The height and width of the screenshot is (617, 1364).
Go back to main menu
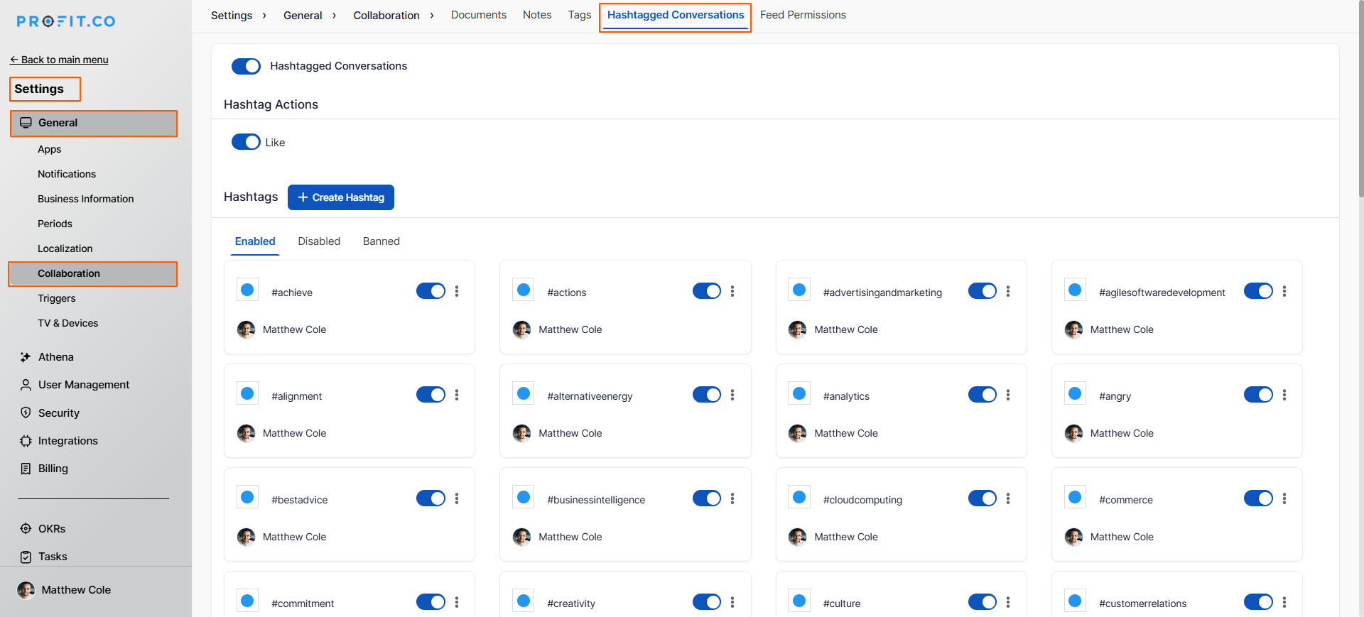click(x=60, y=60)
